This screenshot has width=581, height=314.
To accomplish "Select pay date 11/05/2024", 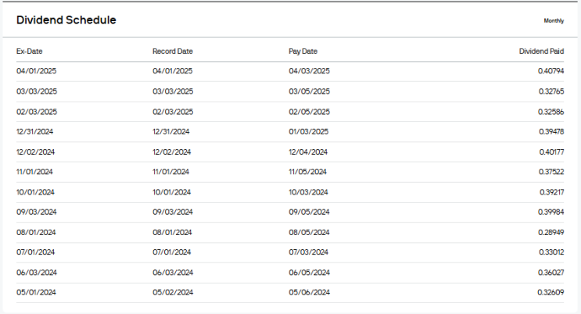I will tap(307, 172).
